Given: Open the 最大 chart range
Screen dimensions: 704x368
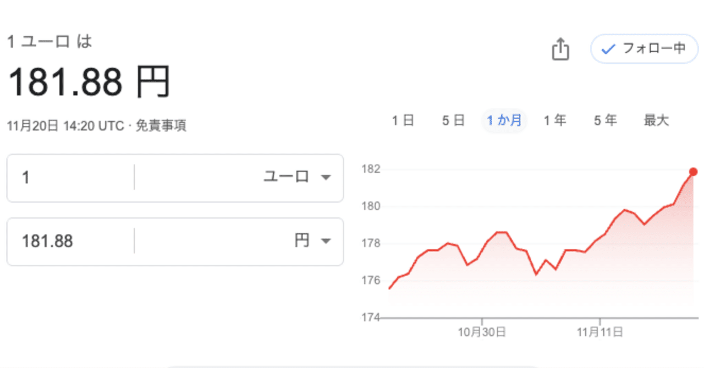Looking at the screenshot, I should click(656, 120).
